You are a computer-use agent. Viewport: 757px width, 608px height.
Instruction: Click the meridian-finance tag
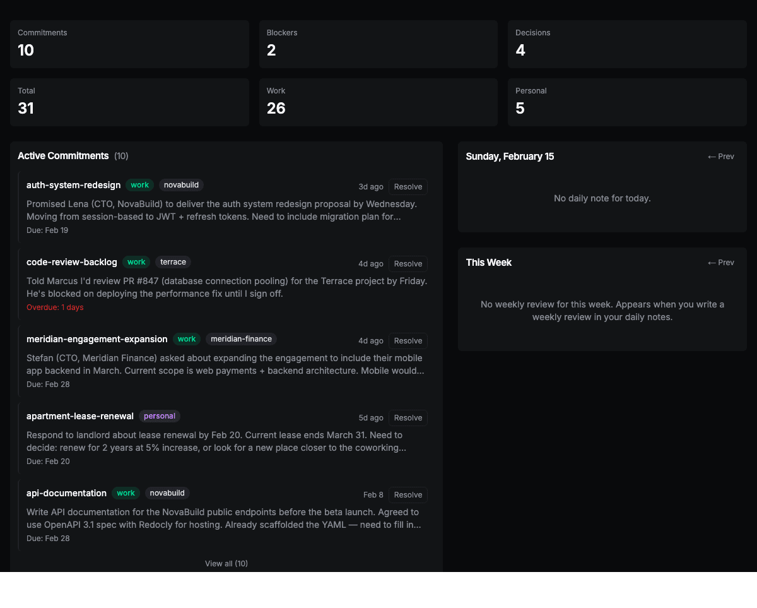point(241,338)
